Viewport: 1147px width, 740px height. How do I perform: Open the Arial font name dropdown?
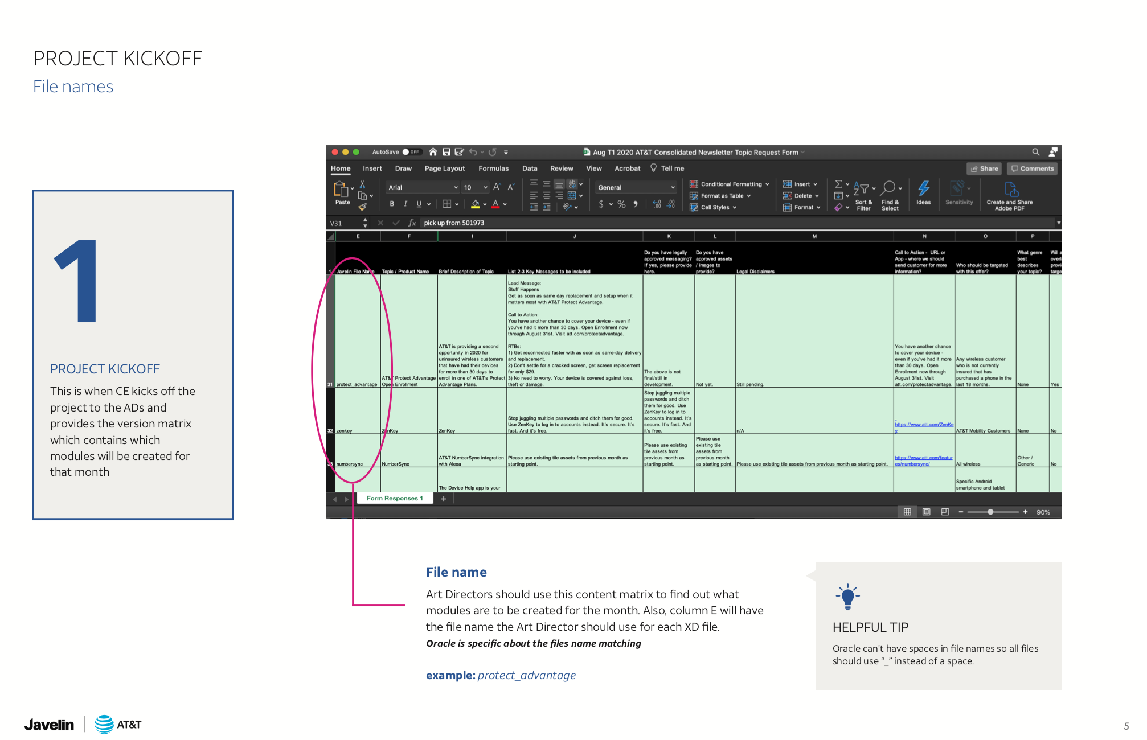coord(456,187)
